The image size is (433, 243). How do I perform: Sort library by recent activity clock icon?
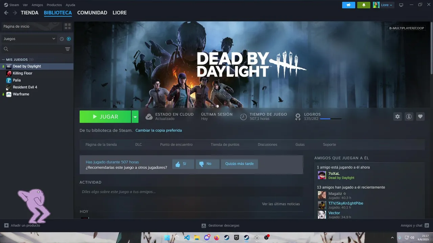point(62,39)
